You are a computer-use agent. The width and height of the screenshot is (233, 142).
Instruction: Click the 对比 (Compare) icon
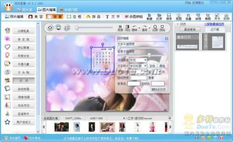127,28
